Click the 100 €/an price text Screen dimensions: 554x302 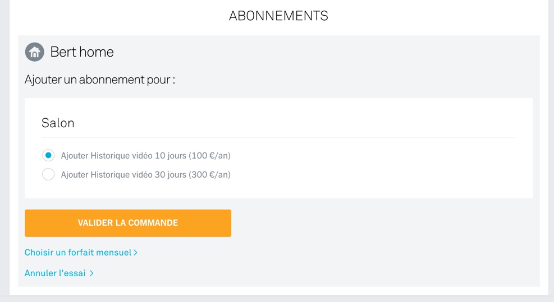[x=210, y=156]
